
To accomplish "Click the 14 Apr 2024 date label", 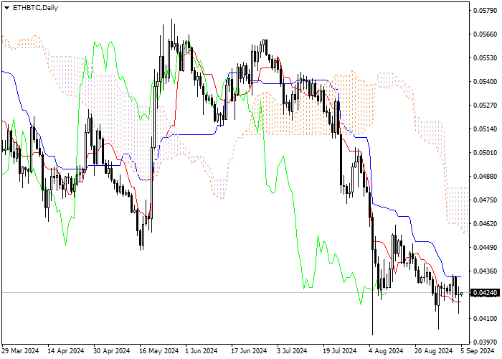I will [x=66, y=351].
